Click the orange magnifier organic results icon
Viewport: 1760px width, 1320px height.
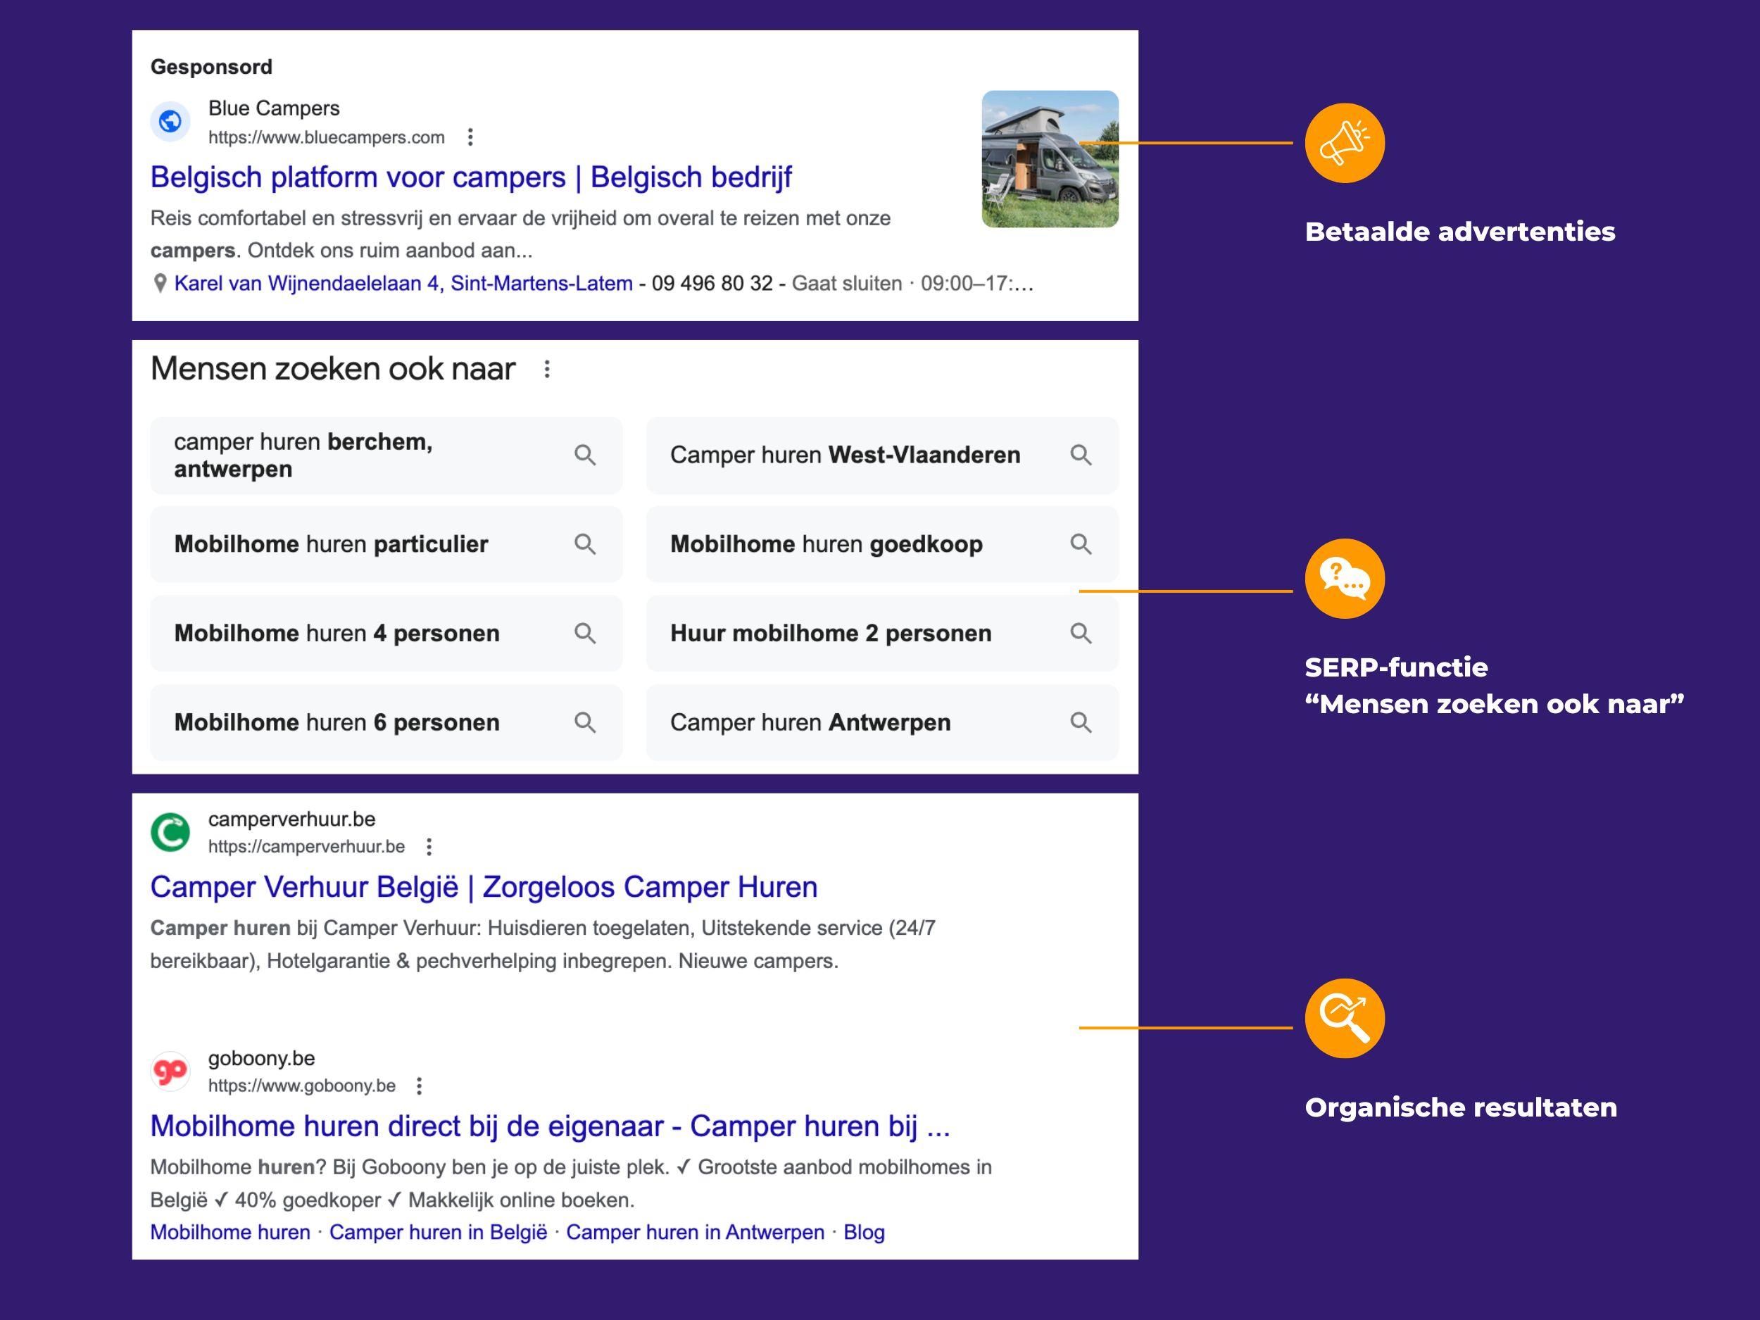[1344, 1018]
